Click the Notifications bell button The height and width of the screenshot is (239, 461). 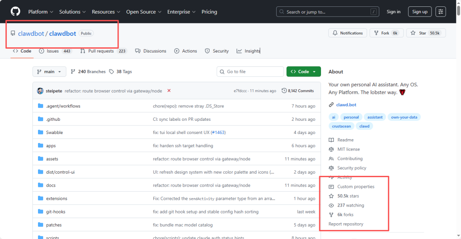(x=347, y=33)
